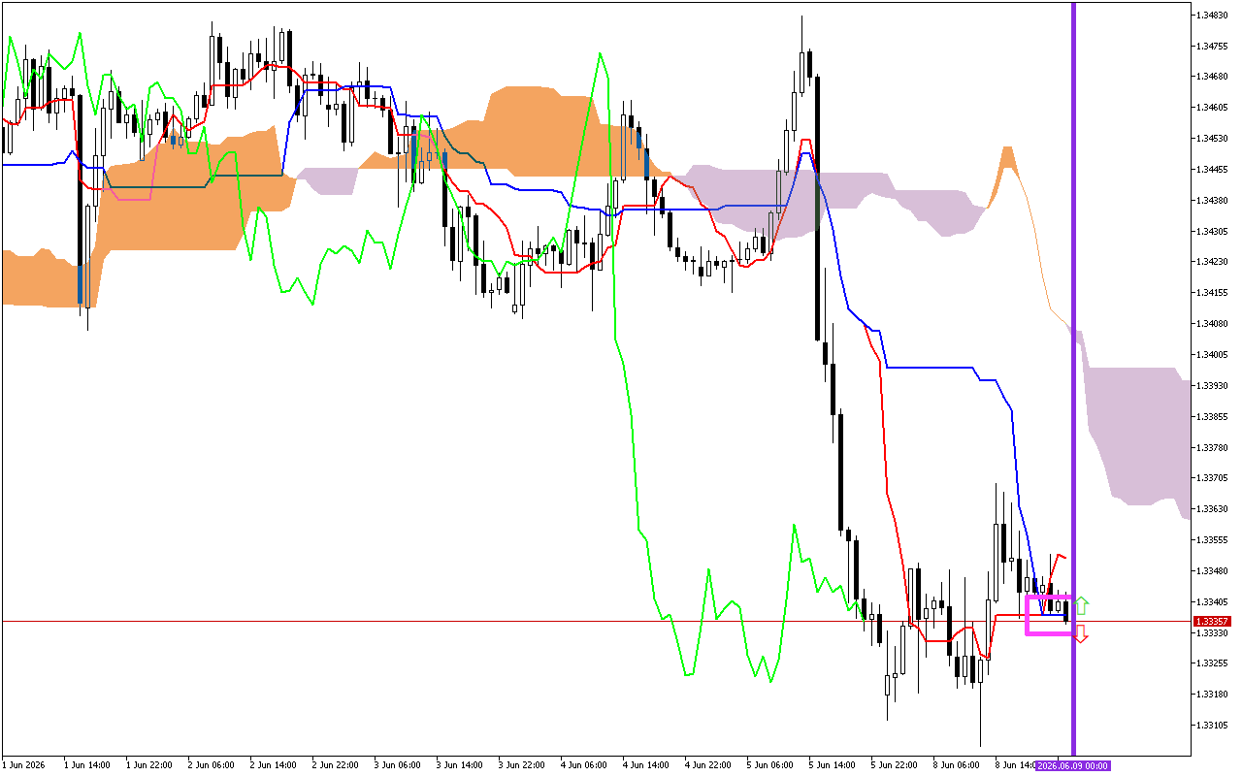Click time axis label 3 Jun 22:00

point(522,765)
